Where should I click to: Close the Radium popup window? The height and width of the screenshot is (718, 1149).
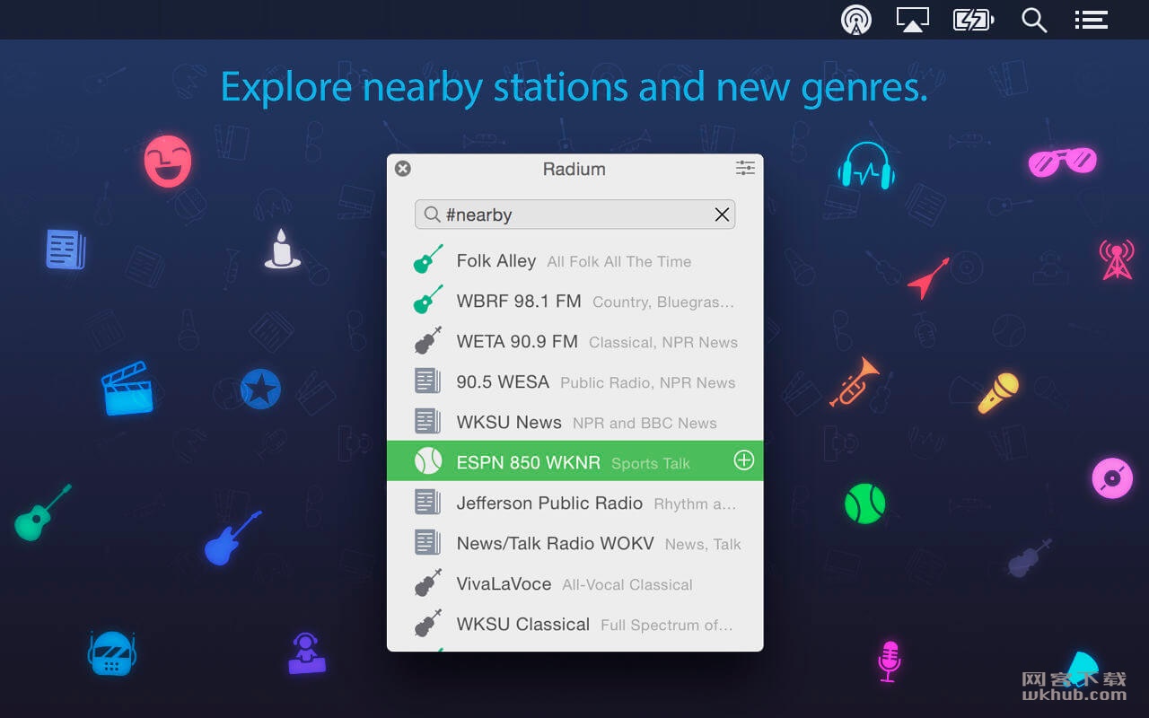pyautogui.click(x=403, y=168)
